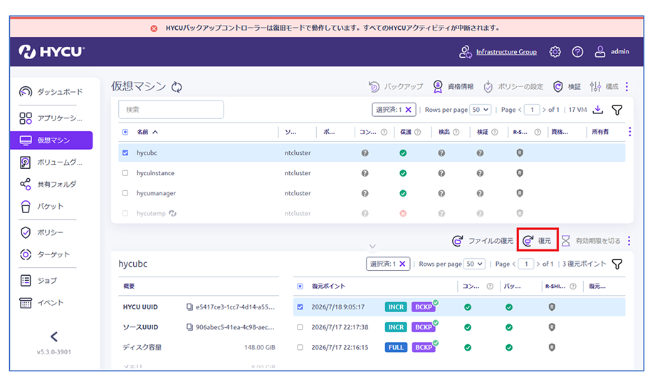Collapse the sidebar with the left arrow

(x=54, y=336)
